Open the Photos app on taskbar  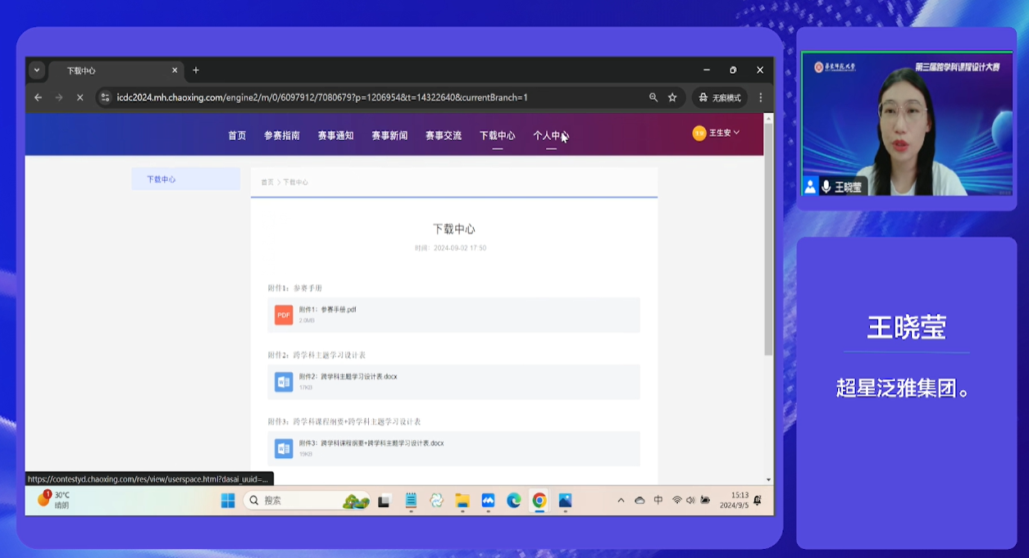pyautogui.click(x=565, y=501)
